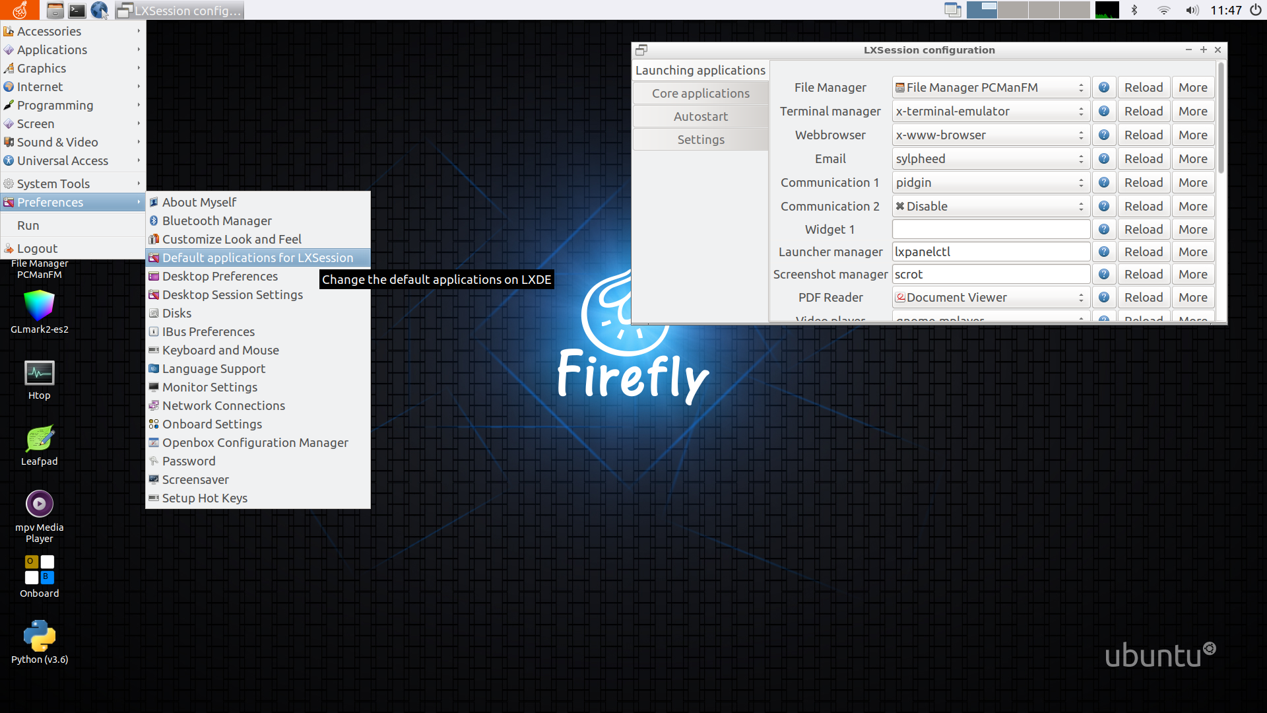
Task: Open Customize Look and Feel
Action: pyautogui.click(x=257, y=239)
